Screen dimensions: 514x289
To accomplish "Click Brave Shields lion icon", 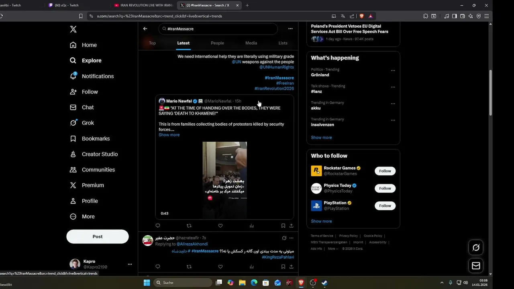I will coord(361,16).
